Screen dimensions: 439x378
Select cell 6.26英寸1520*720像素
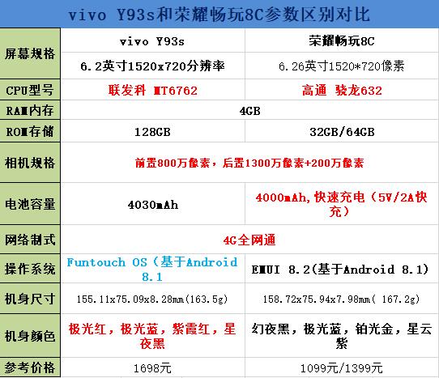(x=342, y=66)
